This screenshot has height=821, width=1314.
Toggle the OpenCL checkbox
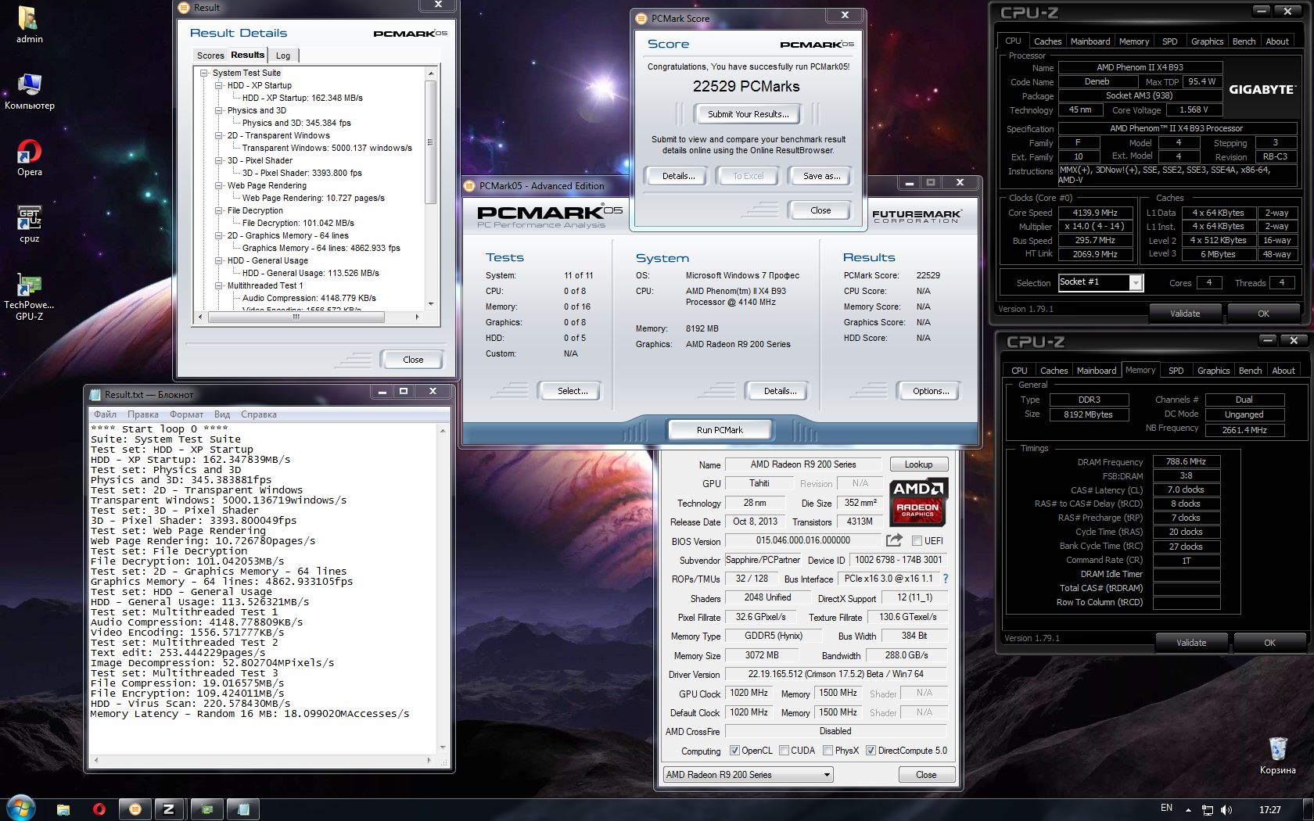734,751
